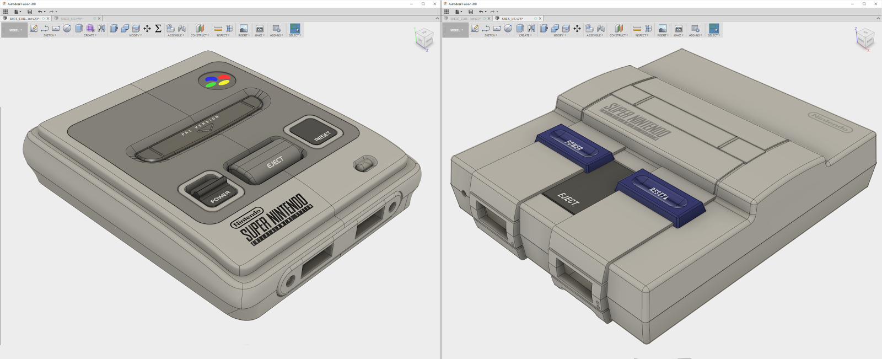Open MODEL workspace dropdown in SNES_EUR window
The image size is (882, 359).
click(15, 30)
